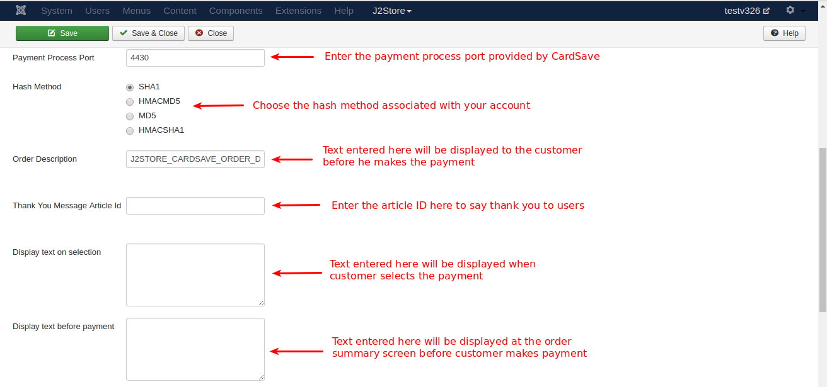This screenshot has height=387, width=827.
Task: Click the Save & Close button
Action: pos(148,33)
